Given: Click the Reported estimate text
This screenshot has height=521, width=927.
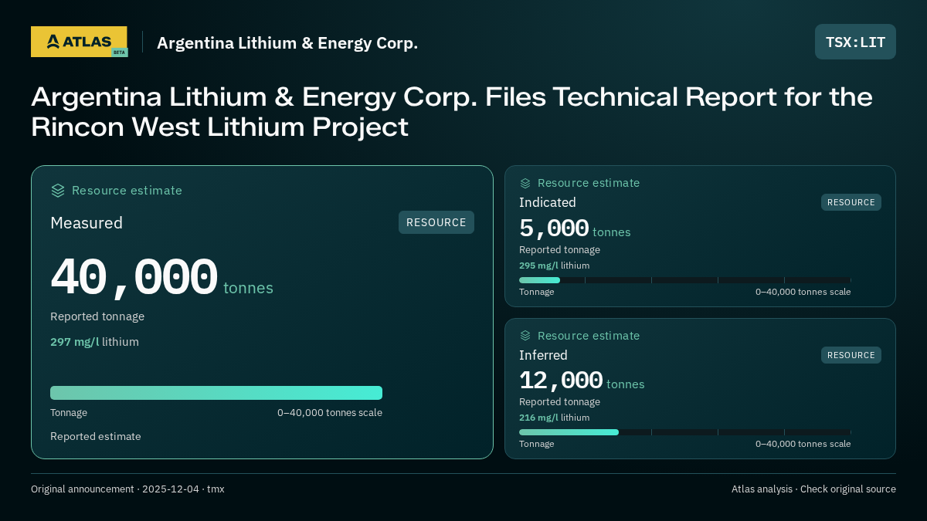Looking at the screenshot, I should (96, 436).
